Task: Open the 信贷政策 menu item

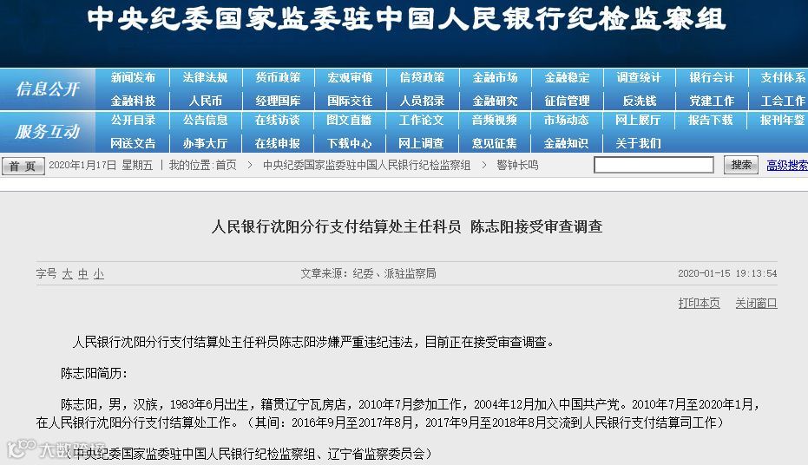Action: pyautogui.click(x=422, y=78)
